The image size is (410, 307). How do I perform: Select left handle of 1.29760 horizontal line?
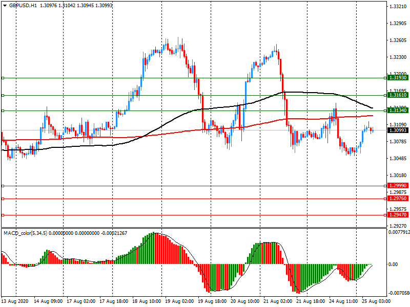[3, 199]
